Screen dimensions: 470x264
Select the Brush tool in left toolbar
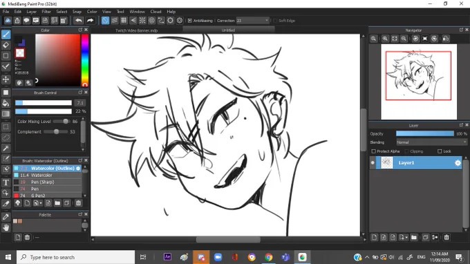(x=6, y=35)
